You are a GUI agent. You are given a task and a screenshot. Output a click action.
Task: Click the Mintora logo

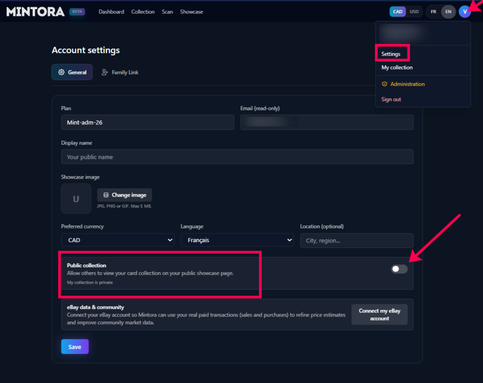click(35, 12)
